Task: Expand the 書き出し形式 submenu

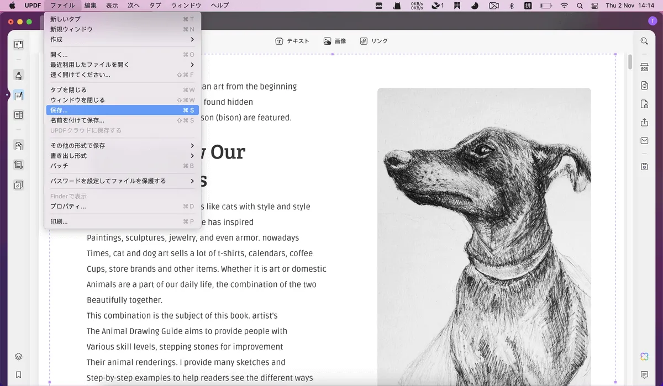Action: [x=123, y=156]
